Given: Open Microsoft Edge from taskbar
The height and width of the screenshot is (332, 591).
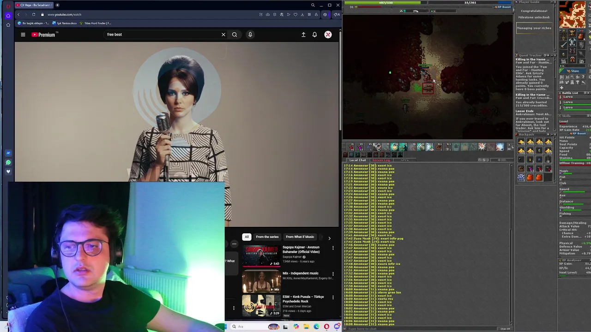Looking at the screenshot, I should coord(316,326).
